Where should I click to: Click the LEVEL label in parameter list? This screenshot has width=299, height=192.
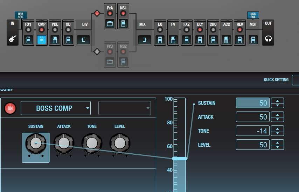click(x=204, y=145)
